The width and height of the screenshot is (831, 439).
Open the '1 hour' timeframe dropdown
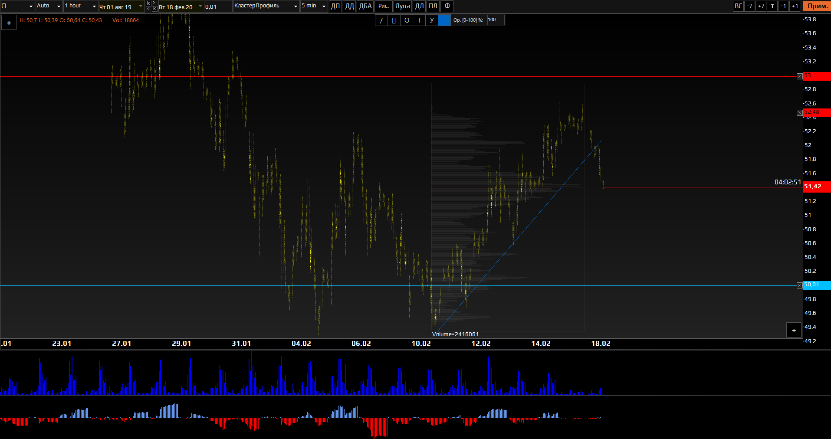94,6
